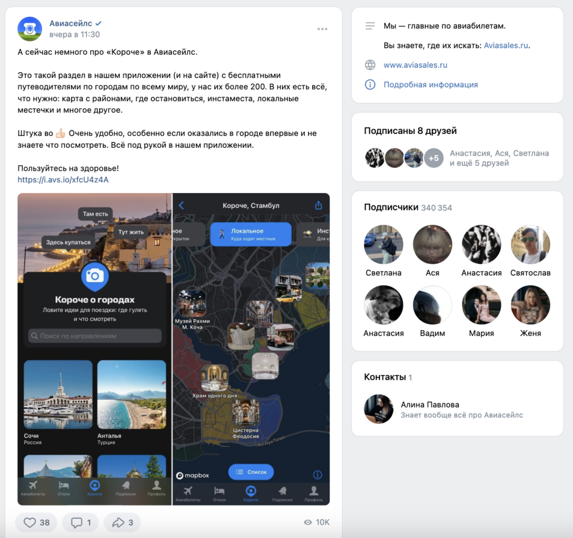Screen dimensions: 573x538
Task: Open subscriber Святослав's profile picture
Action: tap(530, 245)
